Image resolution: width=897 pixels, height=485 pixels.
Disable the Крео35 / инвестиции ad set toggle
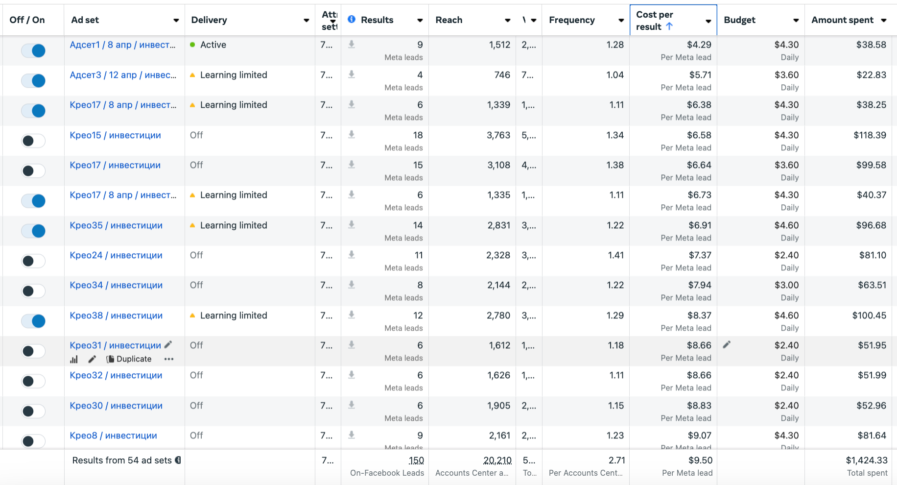pos(33,231)
